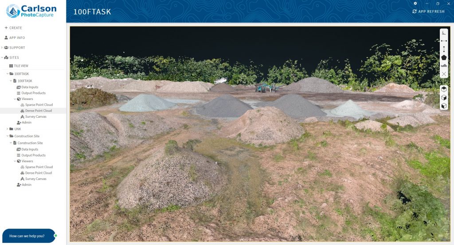
Task: Select the horizontal distance measurement tool
Action: [x=444, y=41]
